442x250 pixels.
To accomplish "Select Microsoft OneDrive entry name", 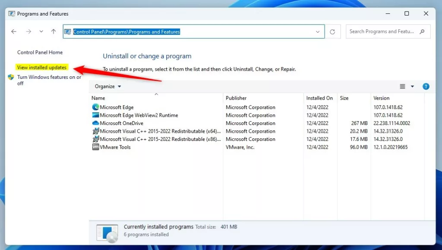I will coord(121,123).
